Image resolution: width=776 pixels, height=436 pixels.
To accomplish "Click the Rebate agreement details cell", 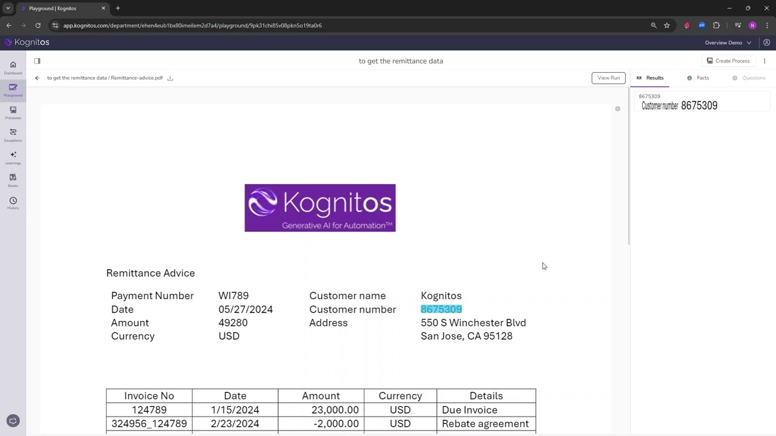I will [485, 424].
